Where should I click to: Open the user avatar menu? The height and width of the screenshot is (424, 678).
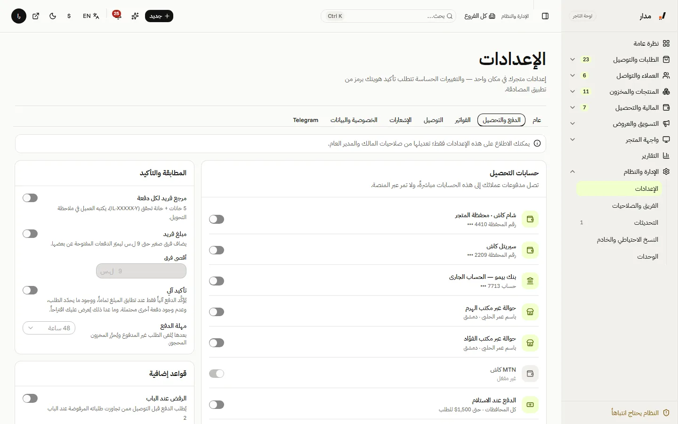pyautogui.click(x=19, y=16)
